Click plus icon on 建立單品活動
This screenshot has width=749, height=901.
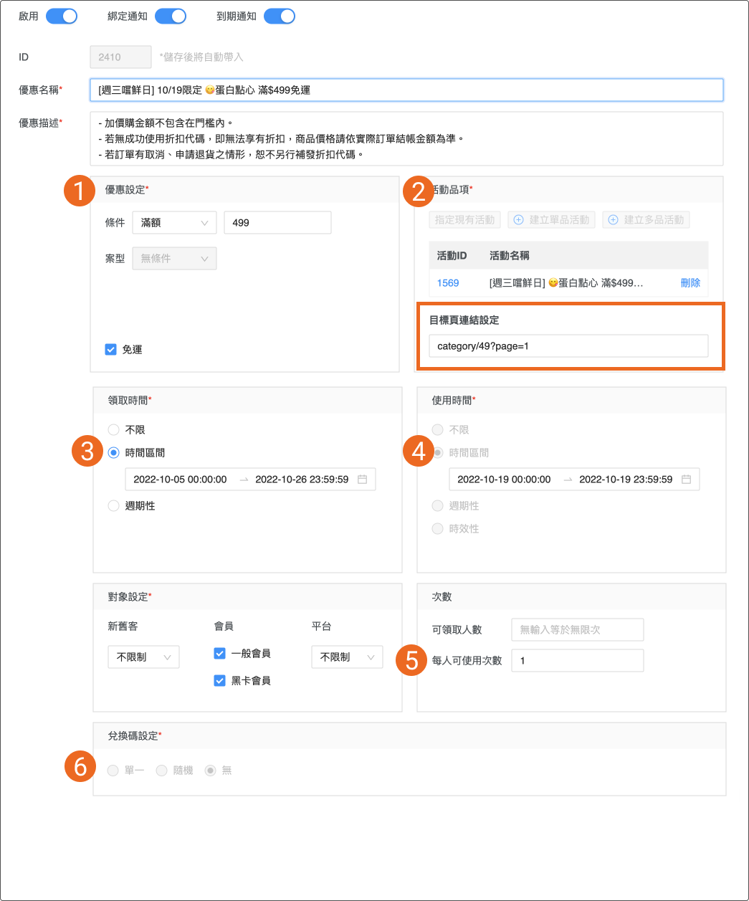519,220
